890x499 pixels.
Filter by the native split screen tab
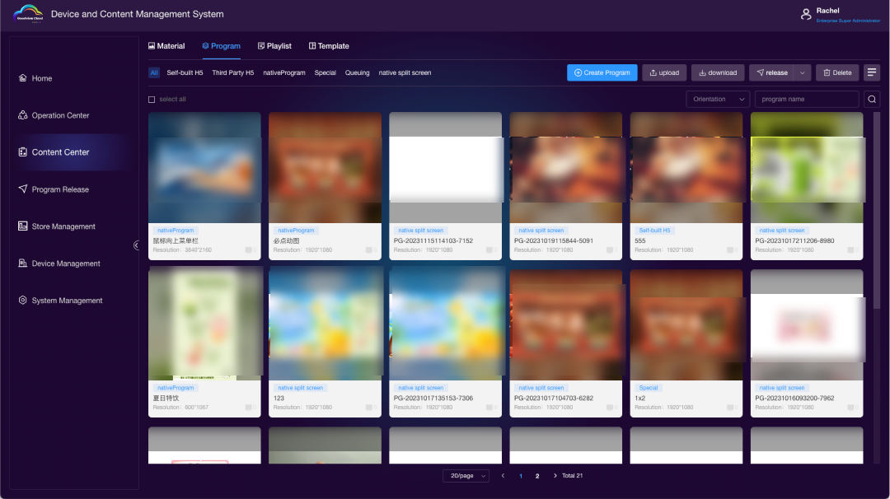[x=405, y=72]
